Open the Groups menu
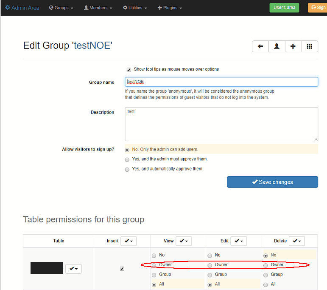 [x=61, y=8]
